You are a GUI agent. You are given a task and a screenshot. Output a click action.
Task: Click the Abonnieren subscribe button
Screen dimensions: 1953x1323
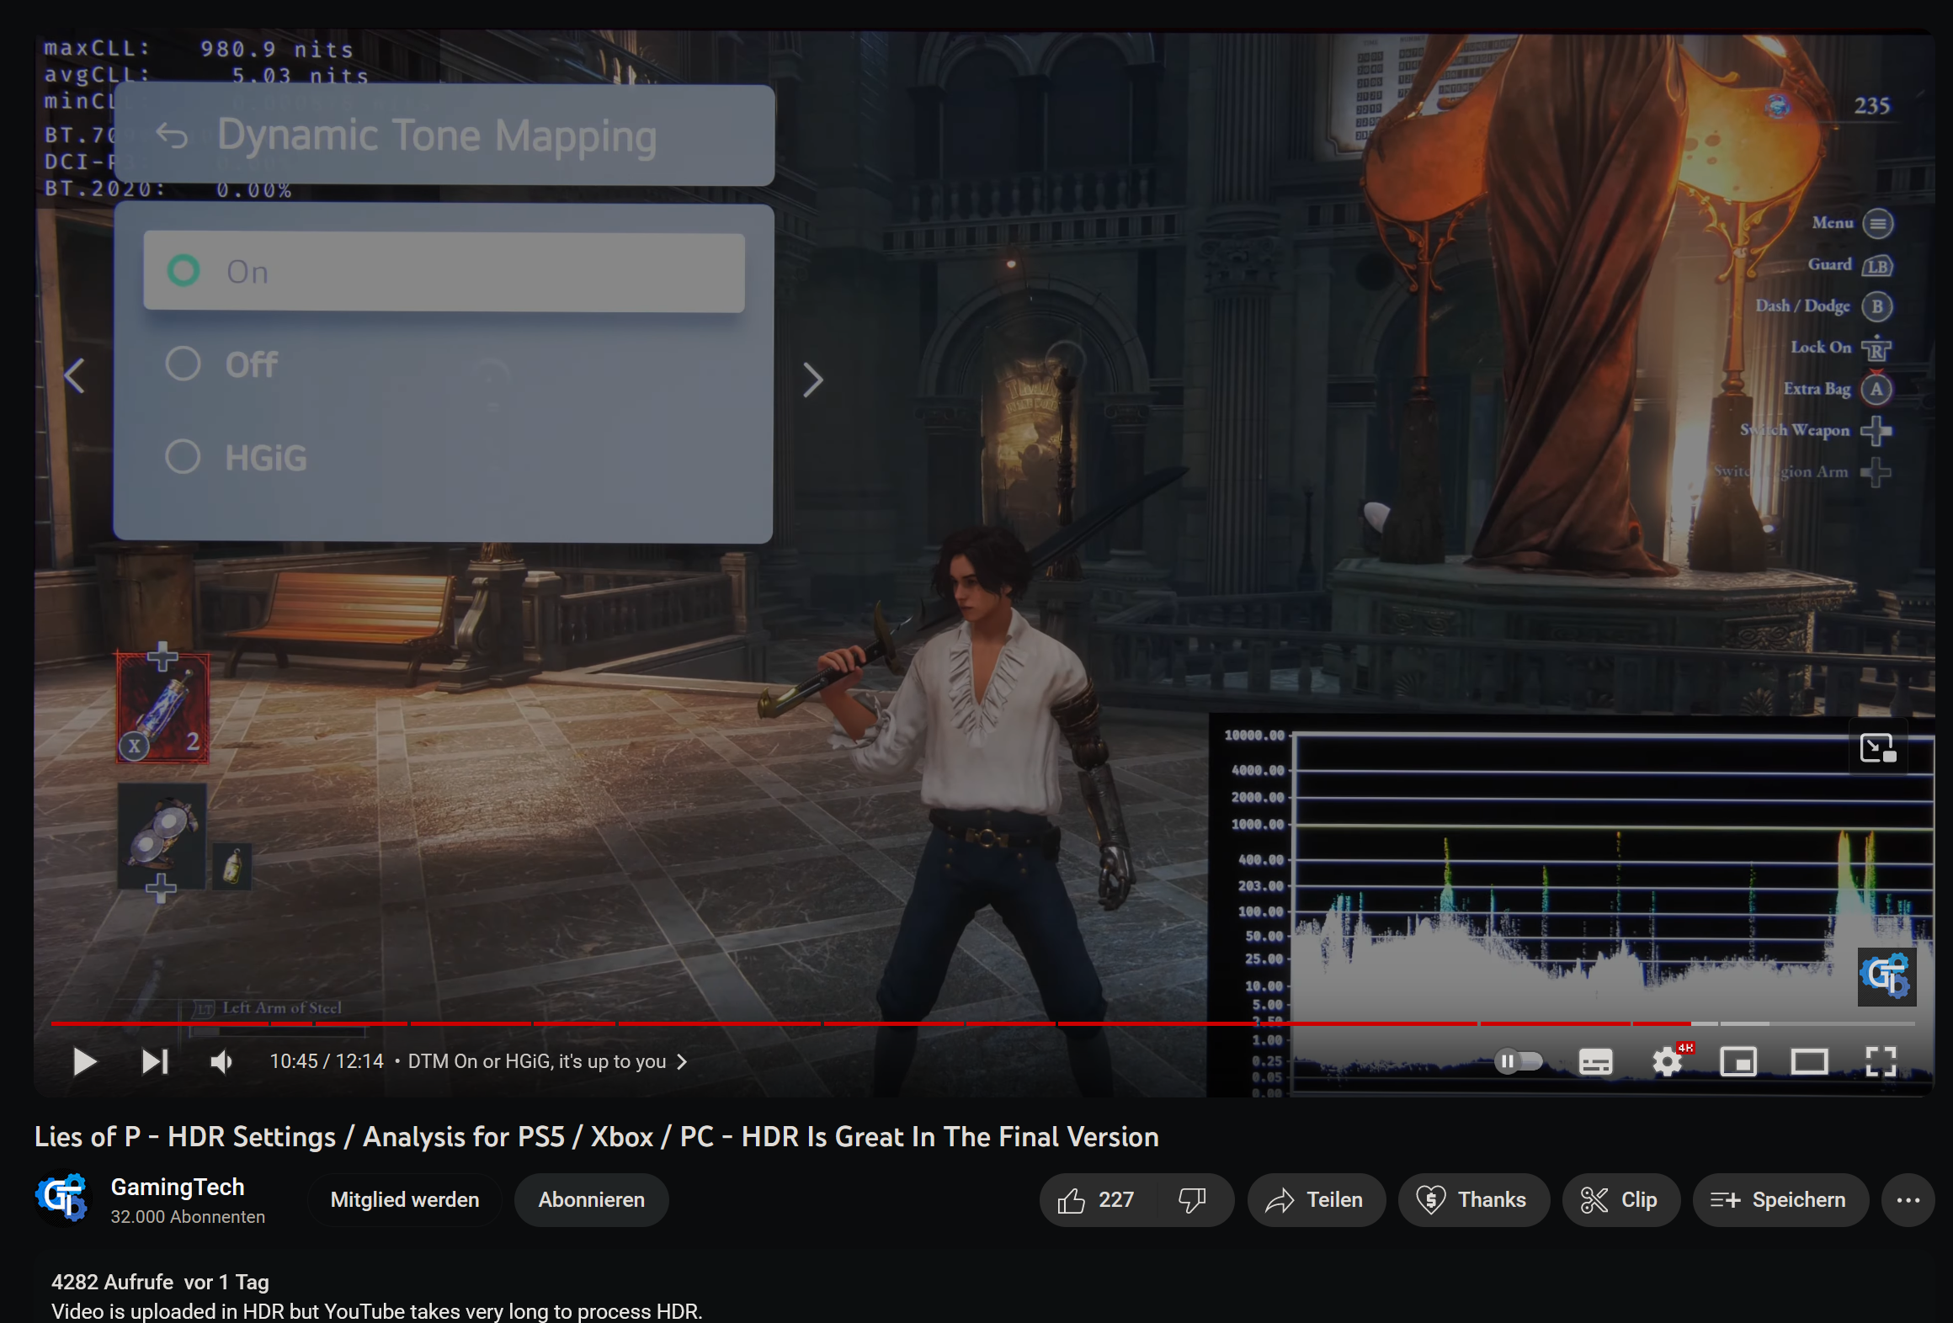click(x=590, y=1199)
